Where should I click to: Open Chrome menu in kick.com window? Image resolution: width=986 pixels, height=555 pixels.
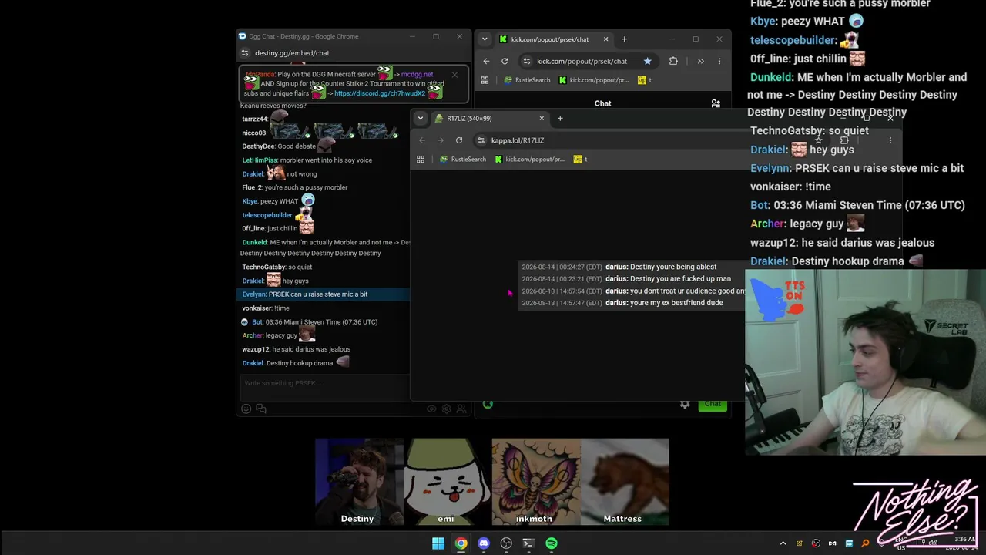click(x=719, y=61)
